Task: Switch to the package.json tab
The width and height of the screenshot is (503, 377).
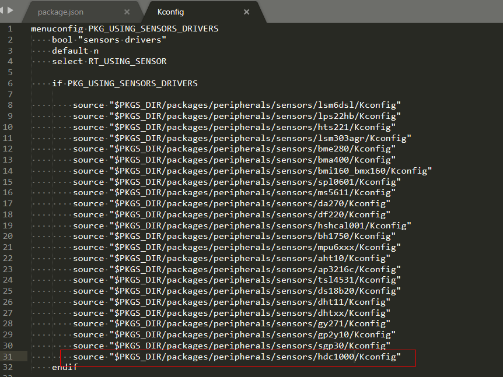Action: pyautogui.click(x=60, y=12)
